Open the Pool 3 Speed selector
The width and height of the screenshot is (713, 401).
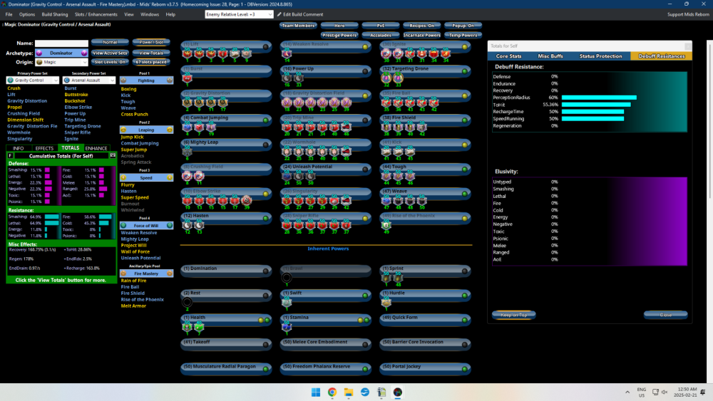146,177
